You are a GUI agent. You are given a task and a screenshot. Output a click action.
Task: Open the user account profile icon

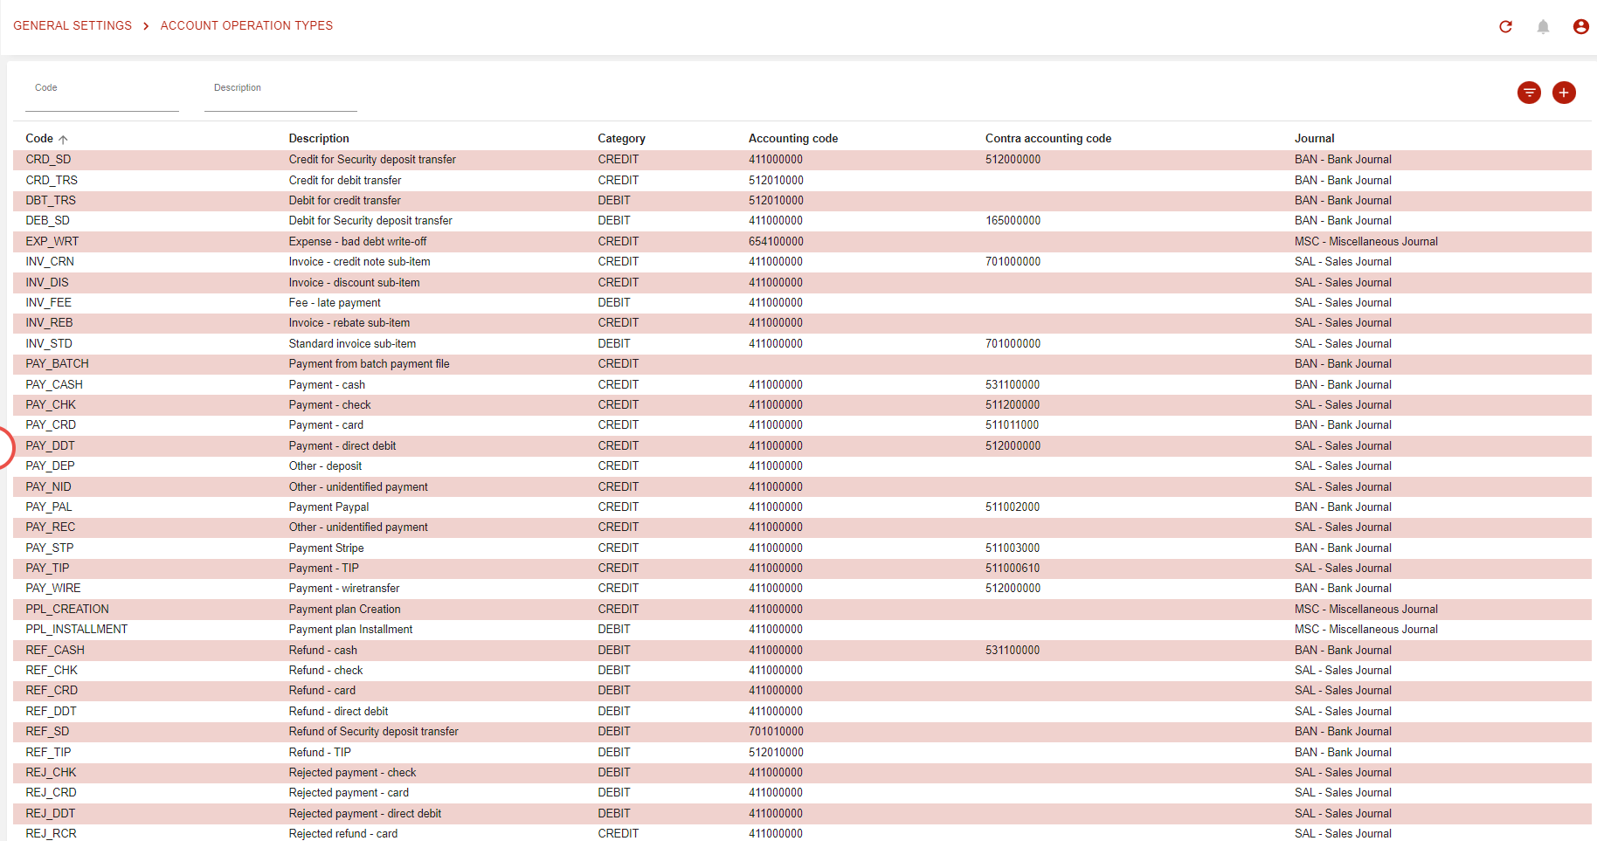pos(1580,26)
